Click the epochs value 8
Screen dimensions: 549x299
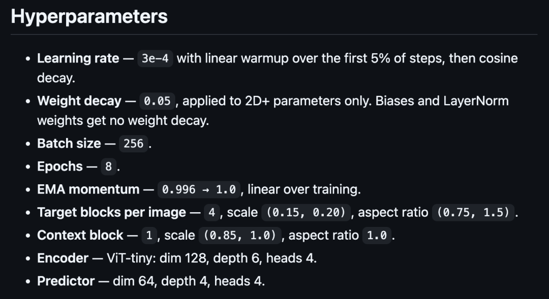109,167
